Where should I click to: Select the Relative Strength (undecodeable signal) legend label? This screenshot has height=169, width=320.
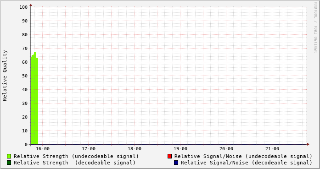76,156
